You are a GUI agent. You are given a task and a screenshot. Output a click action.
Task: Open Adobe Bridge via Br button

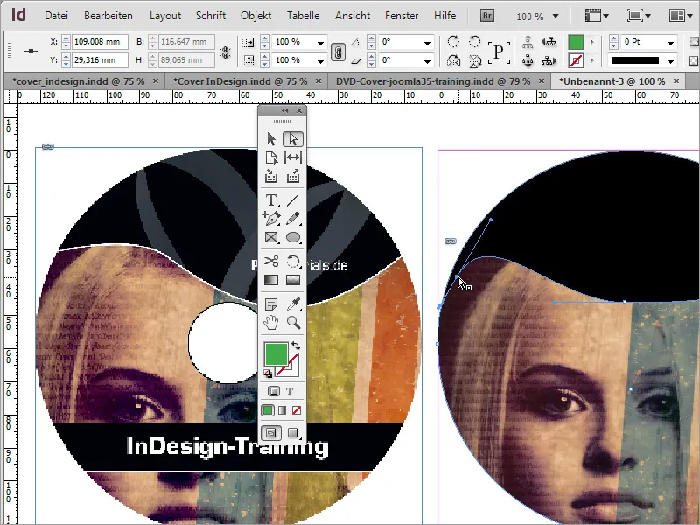(487, 16)
